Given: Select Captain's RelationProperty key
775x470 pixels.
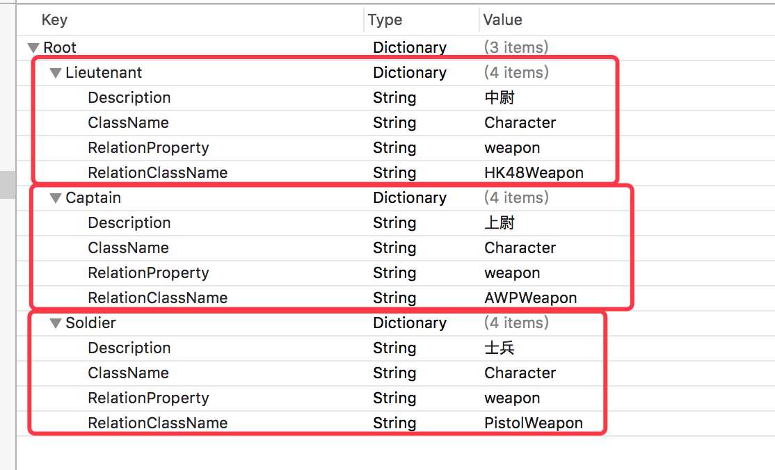Looking at the screenshot, I should (x=148, y=273).
